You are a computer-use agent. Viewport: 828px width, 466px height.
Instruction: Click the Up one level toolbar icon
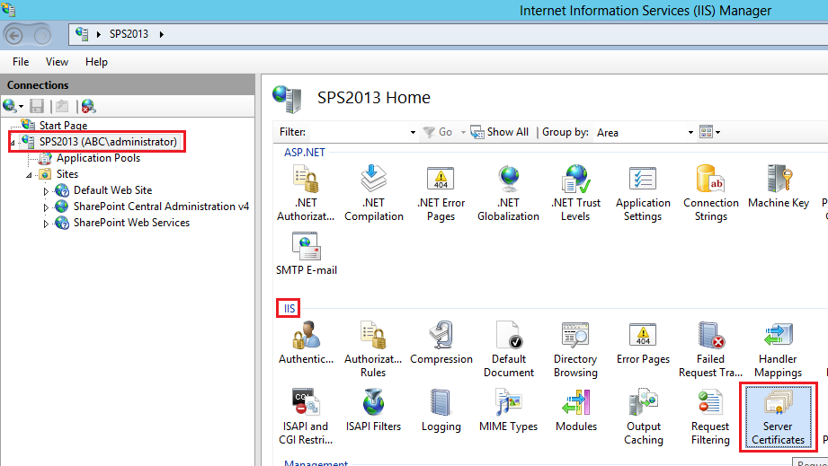coord(62,106)
